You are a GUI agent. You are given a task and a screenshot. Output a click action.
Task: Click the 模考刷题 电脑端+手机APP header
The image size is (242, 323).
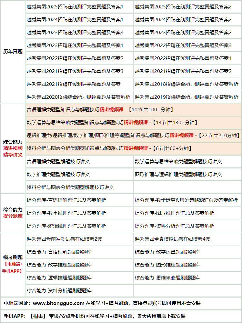click(13, 264)
